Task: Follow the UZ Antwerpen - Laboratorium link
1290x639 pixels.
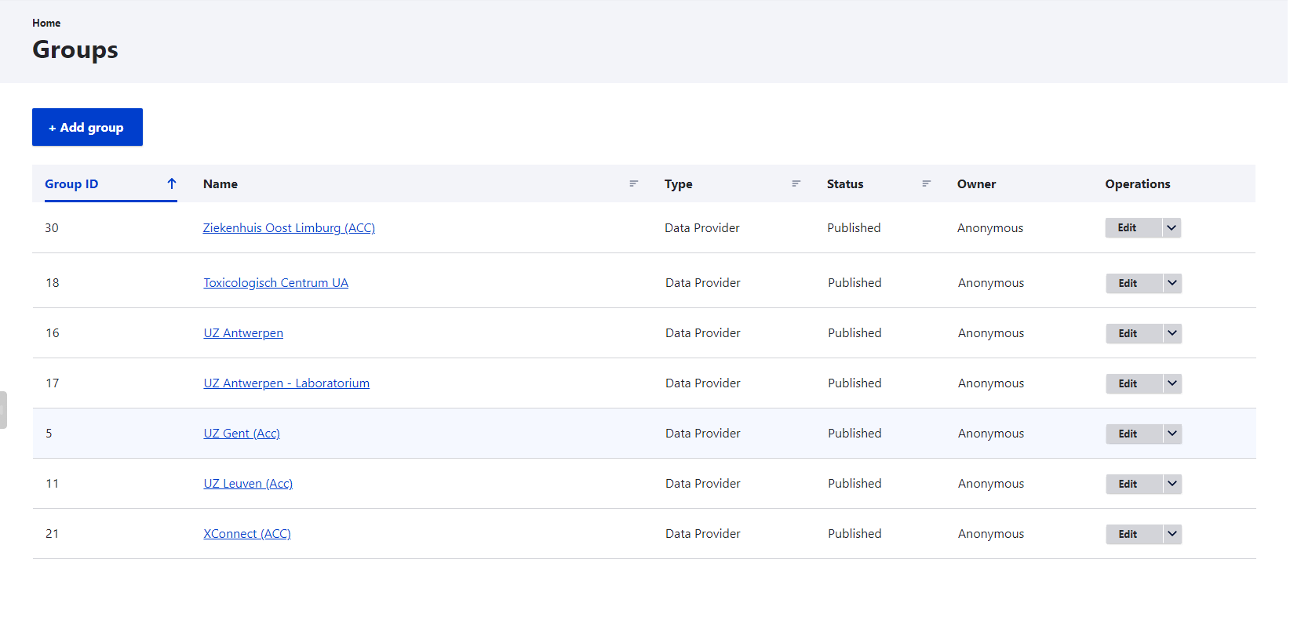Action: pos(286,383)
